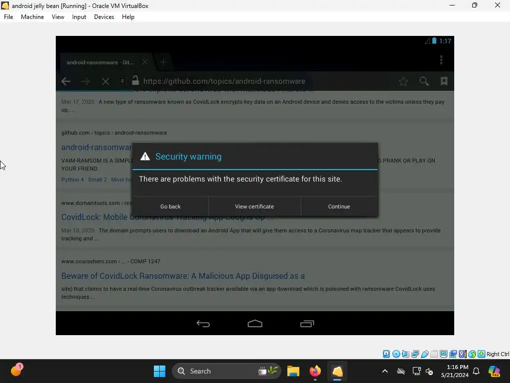Click the VirtualBox display status icon
This screenshot has width=510, height=383.
click(443, 354)
